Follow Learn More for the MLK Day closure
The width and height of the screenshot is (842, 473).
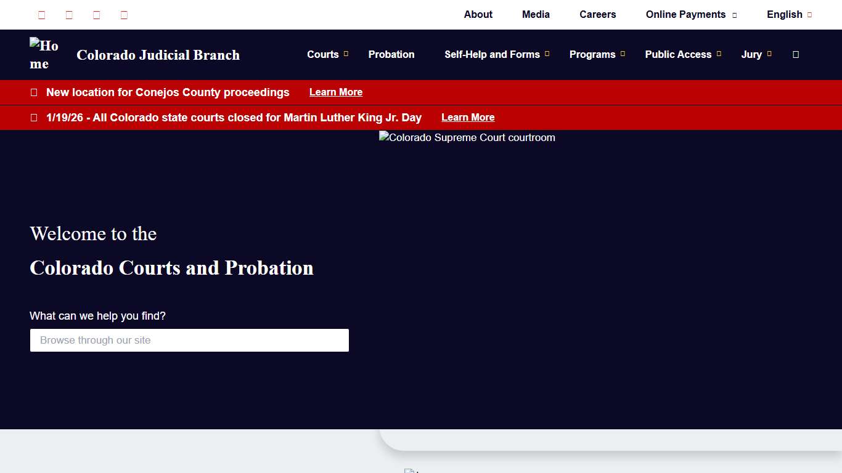[468, 118]
